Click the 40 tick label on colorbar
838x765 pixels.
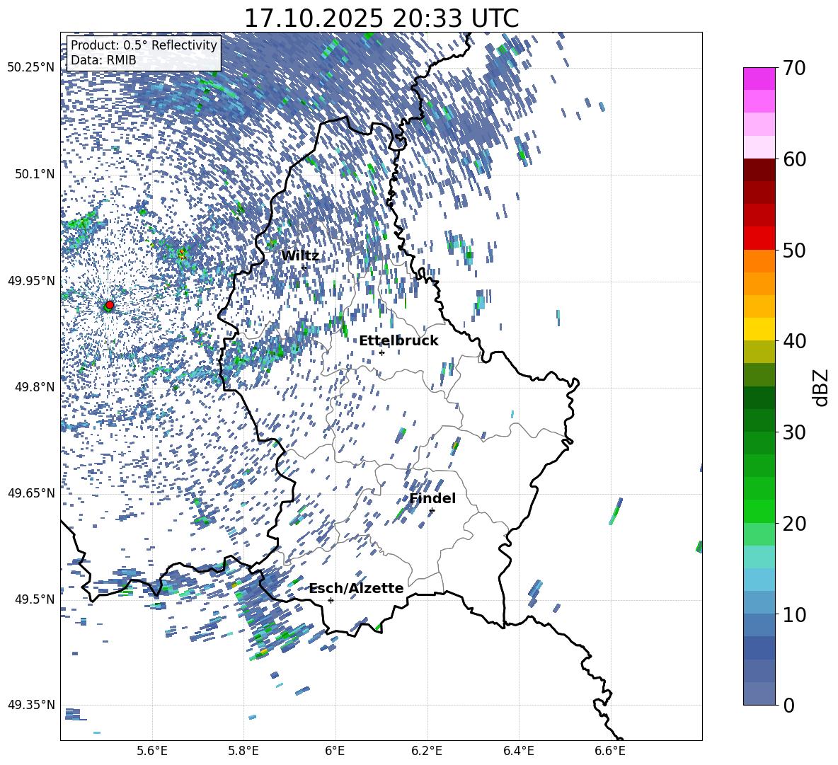794,341
